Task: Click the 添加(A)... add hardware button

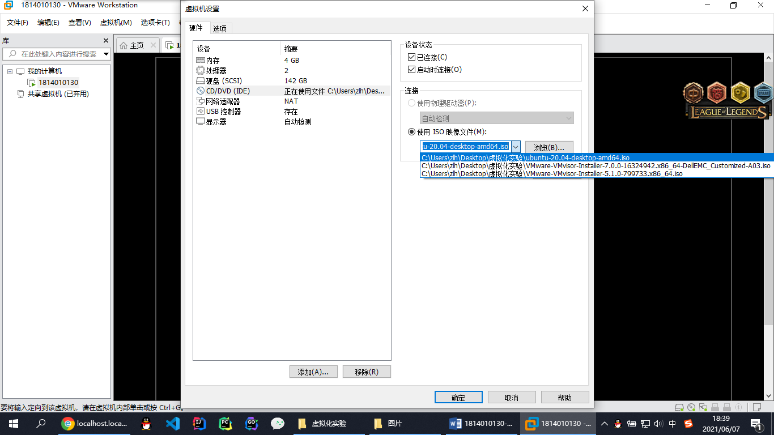Action: (313, 372)
